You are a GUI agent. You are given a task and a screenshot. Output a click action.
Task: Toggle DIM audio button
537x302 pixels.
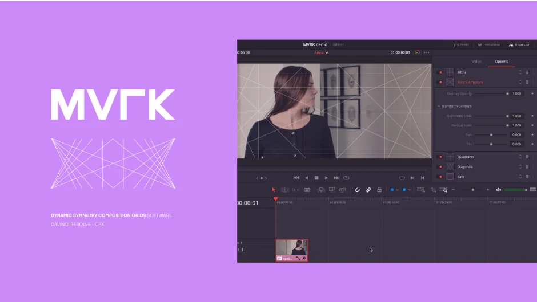533,190
